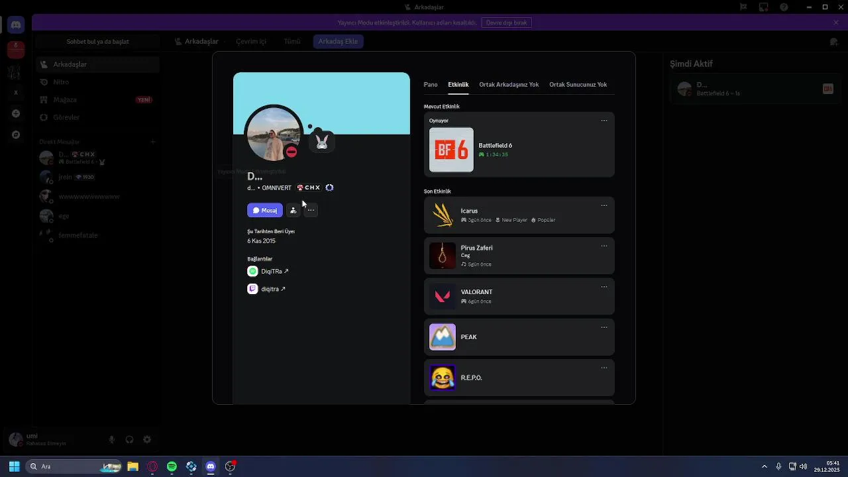Open the Ortak Sunucunuz Yok tab
Image resolution: width=848 pixels, height=477 pixels.
[x=578, y=85]
